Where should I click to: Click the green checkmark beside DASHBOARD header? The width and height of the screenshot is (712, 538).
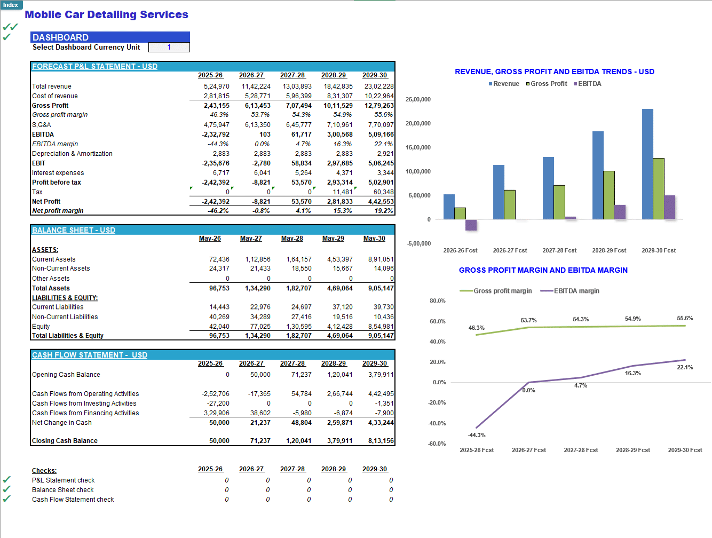point(6,37)
